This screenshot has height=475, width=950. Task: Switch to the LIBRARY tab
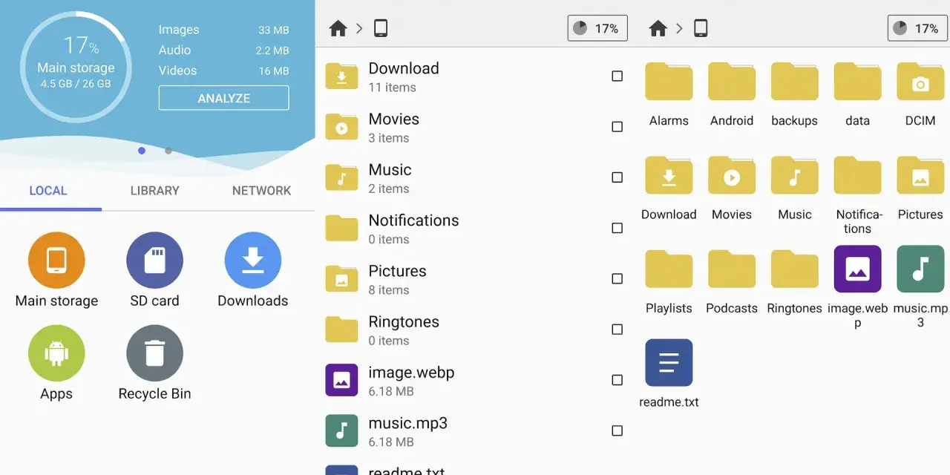pyautogui.click(x=154, y=191)
